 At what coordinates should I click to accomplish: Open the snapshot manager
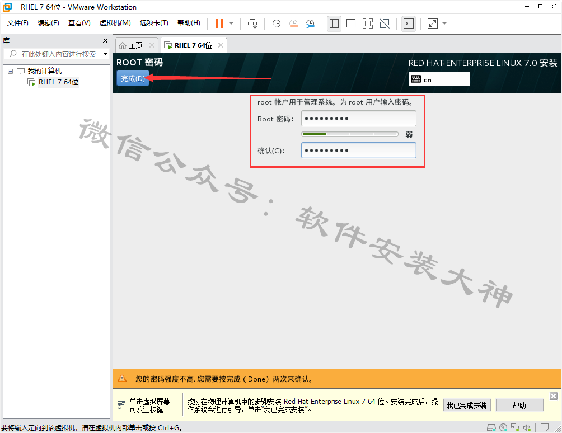[310, 23]
